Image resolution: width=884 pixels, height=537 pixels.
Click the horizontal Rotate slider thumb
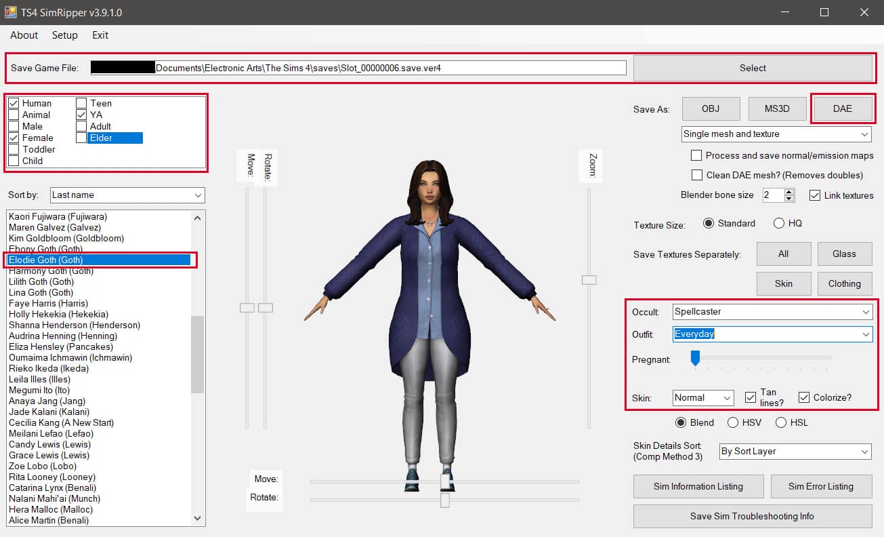click(445, 500)
